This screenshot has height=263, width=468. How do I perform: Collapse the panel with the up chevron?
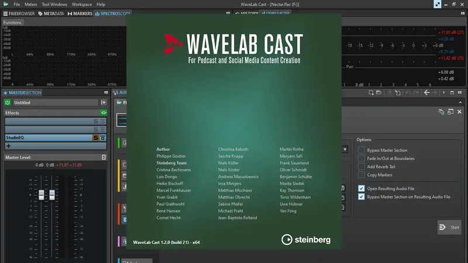tap(460, 102)
